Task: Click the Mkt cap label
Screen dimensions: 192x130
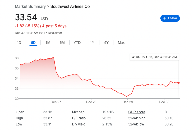Action: (x=78, y=112)
